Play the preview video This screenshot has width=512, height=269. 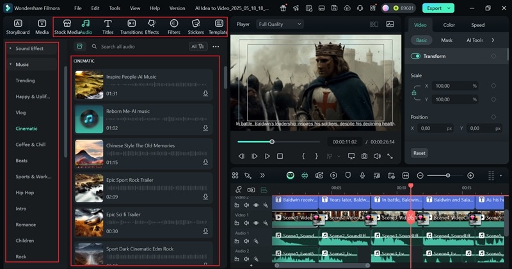(267, 156)
